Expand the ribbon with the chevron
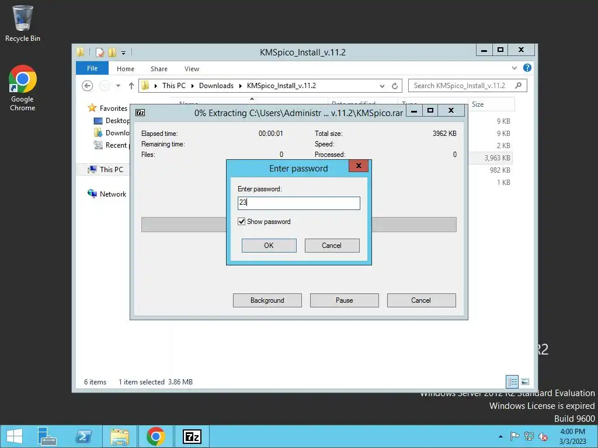Viewport: 598px width, 448px height. [514, 68]
